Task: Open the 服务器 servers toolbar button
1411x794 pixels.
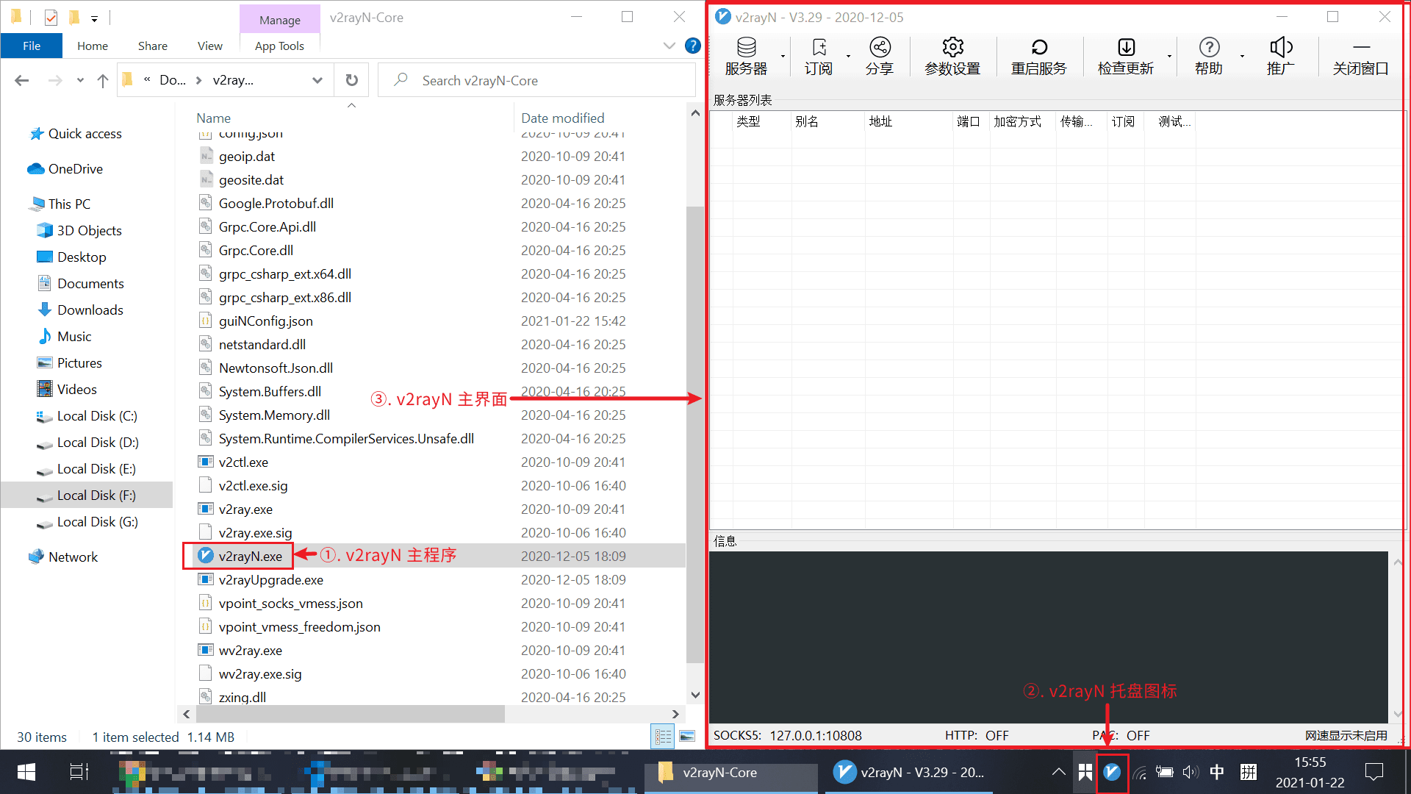Action: click(x=746, y=56)
